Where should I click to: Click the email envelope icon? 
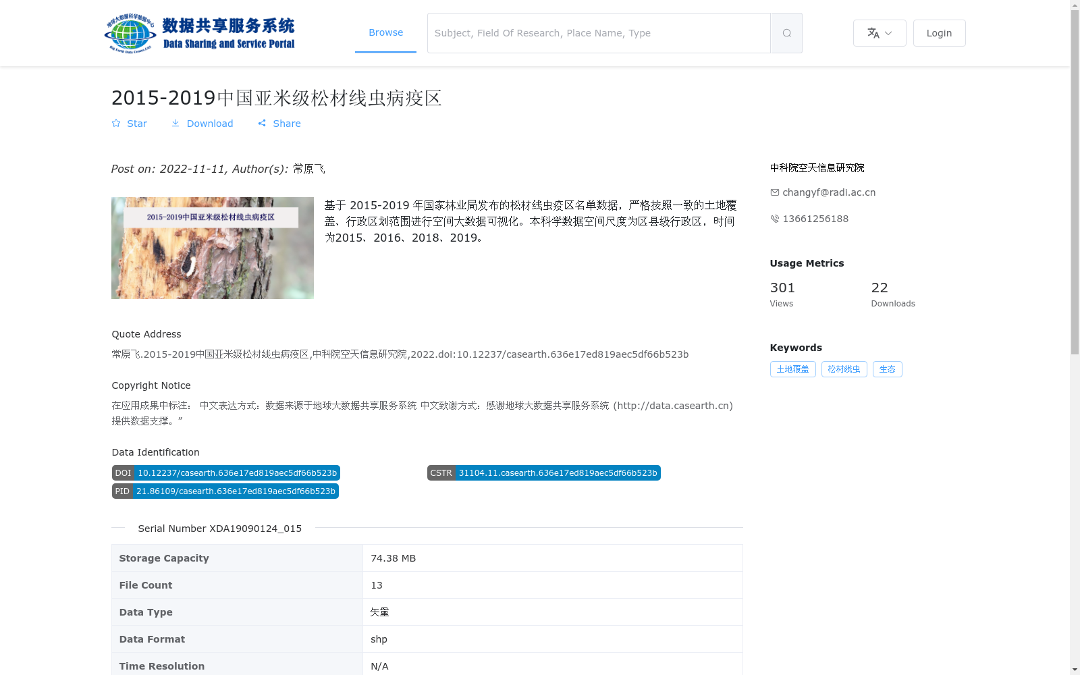775,192
